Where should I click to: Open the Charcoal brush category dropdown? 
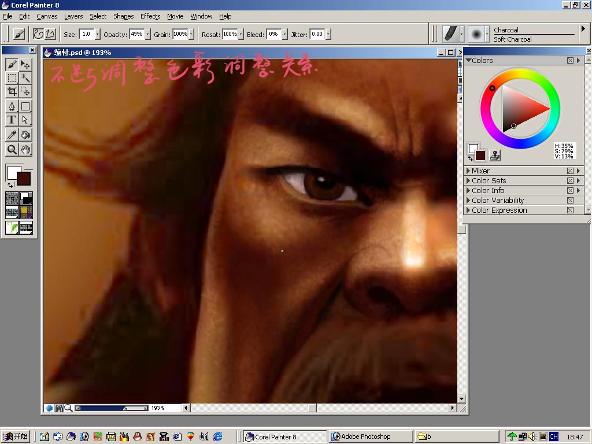point(461,34)
